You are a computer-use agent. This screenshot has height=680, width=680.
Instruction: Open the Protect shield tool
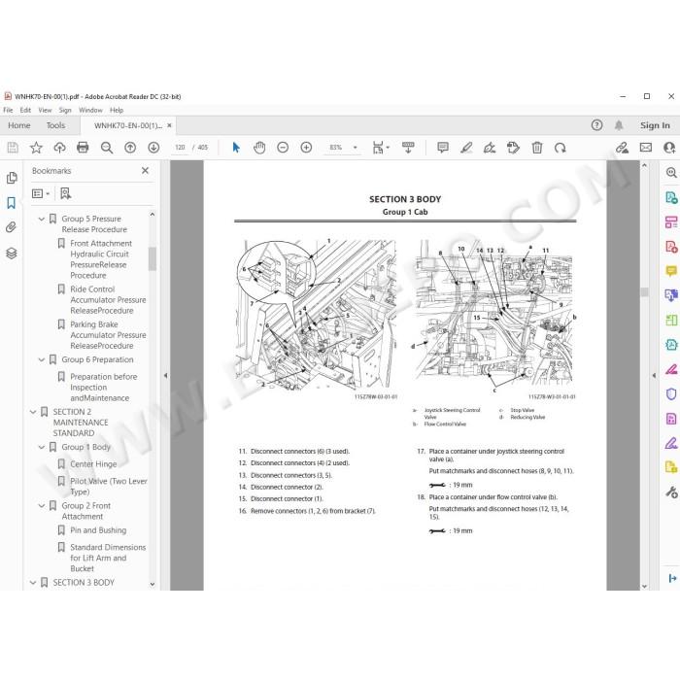point(671,393)
